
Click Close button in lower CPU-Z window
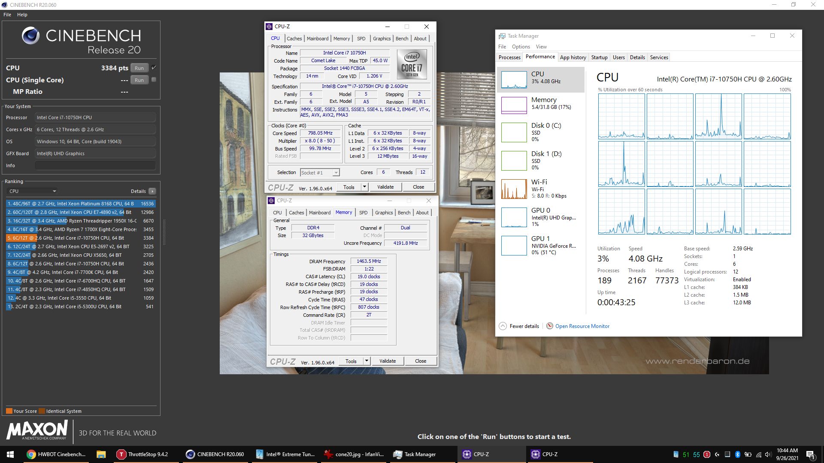pos(421,361)
